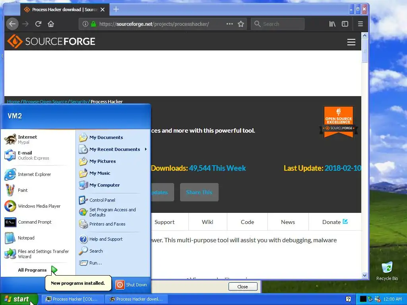Open My Documents folder
The image size is (407, 305).
pos(113,137)
